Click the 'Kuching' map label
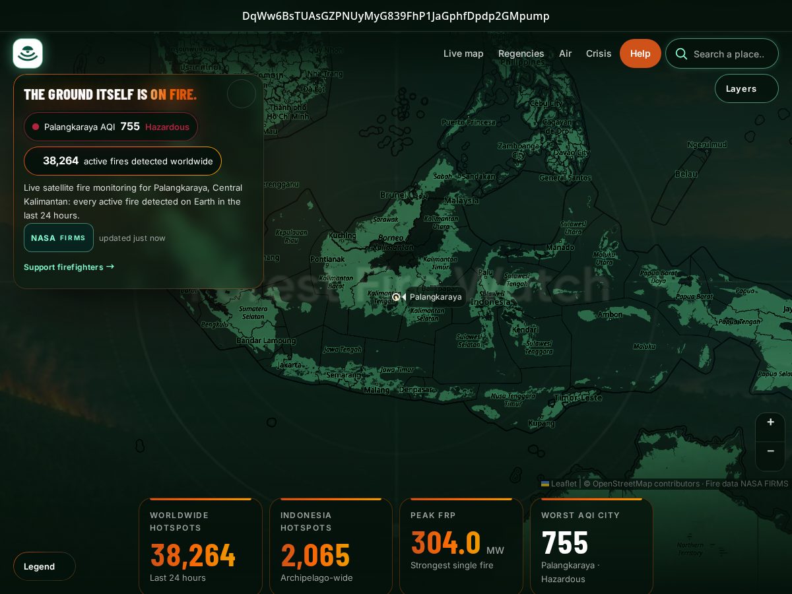792x594 pixels. (342, 236)
